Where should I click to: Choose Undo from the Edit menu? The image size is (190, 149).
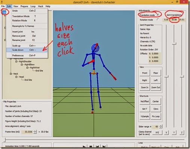27,11
